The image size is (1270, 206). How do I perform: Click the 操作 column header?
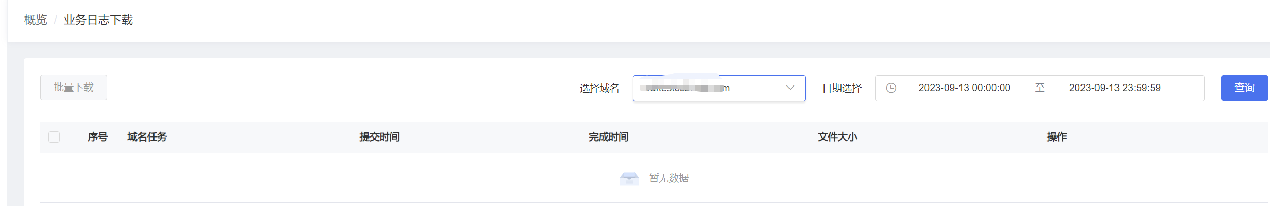click(x=1057, y=137)
